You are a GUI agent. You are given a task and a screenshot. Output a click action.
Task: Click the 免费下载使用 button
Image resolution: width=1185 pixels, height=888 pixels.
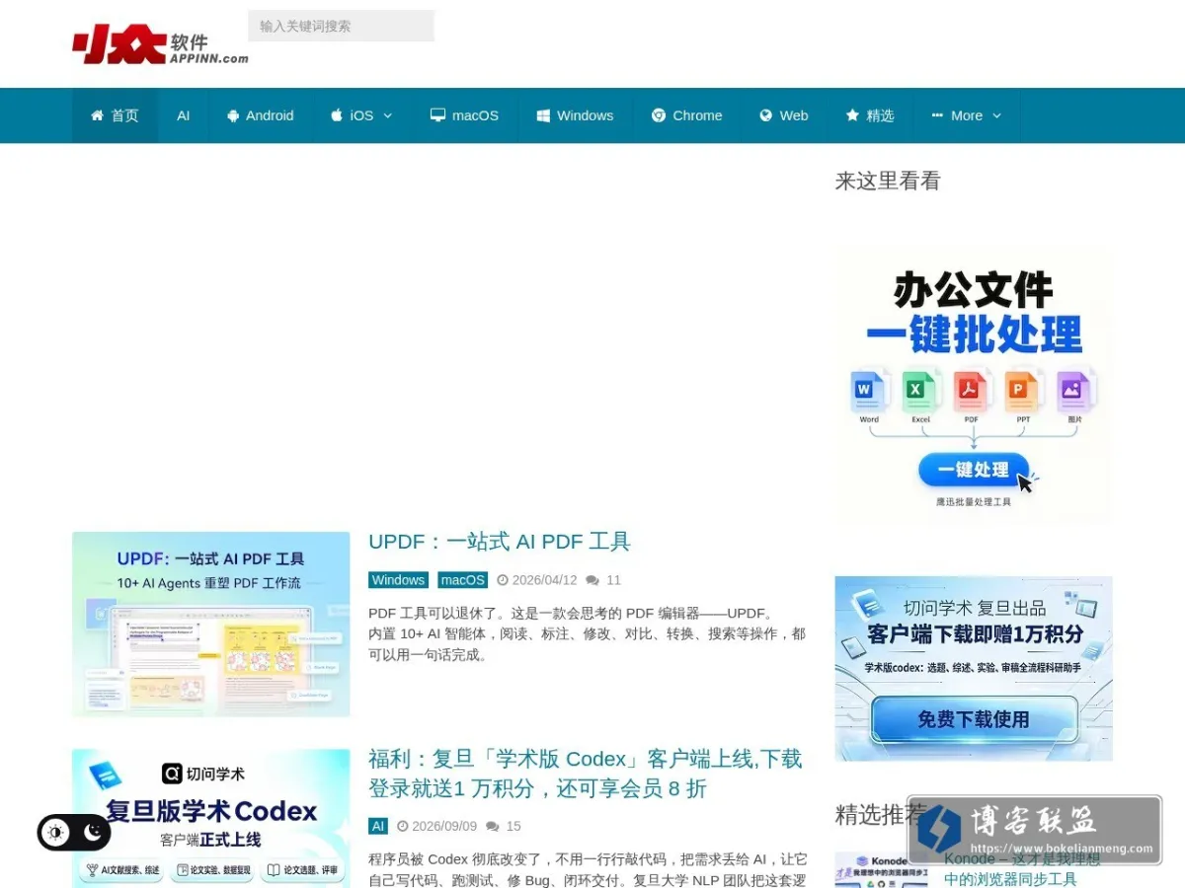click(974, 719)
